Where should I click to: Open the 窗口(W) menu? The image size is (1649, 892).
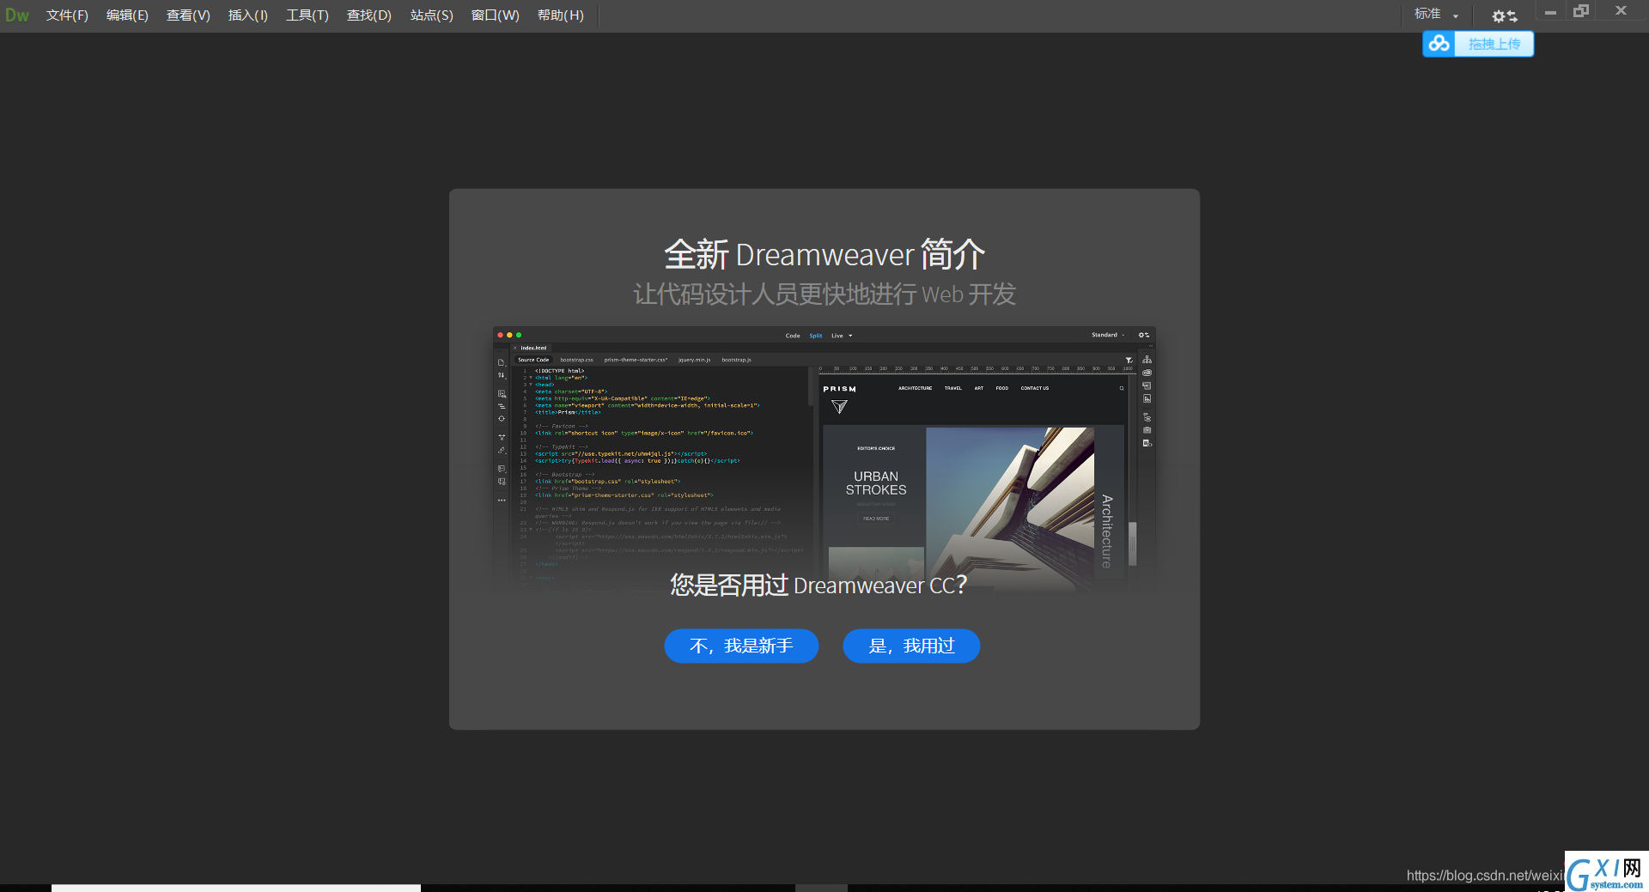[496, 15]
